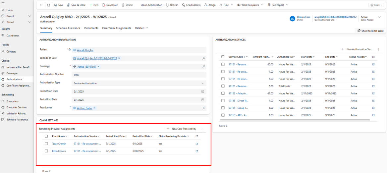Open Rendering Provider Assignments more options
Viewport: 387px width, 173px height.
pos(202,129)
